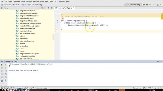Run with coverage from the top toolbar

pos(150,5)
